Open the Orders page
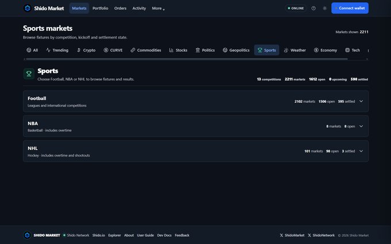This screenshot has width=391, height=244. click(120, 8)
